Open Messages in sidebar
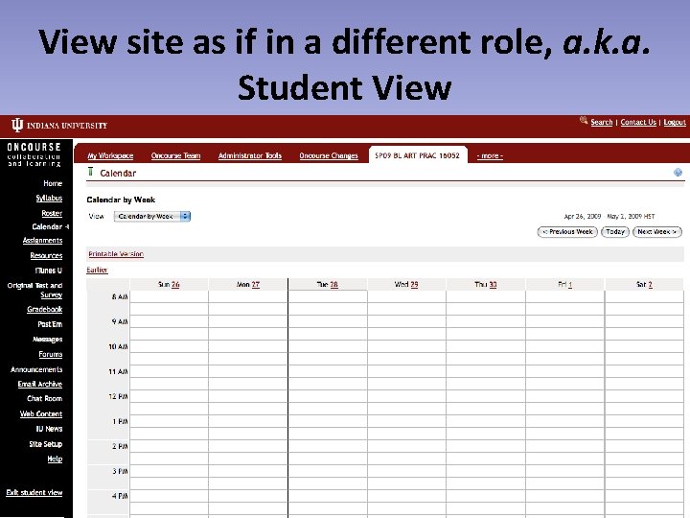 pos(48,340)
